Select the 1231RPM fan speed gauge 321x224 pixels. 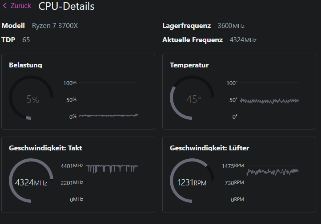(192, 181)
